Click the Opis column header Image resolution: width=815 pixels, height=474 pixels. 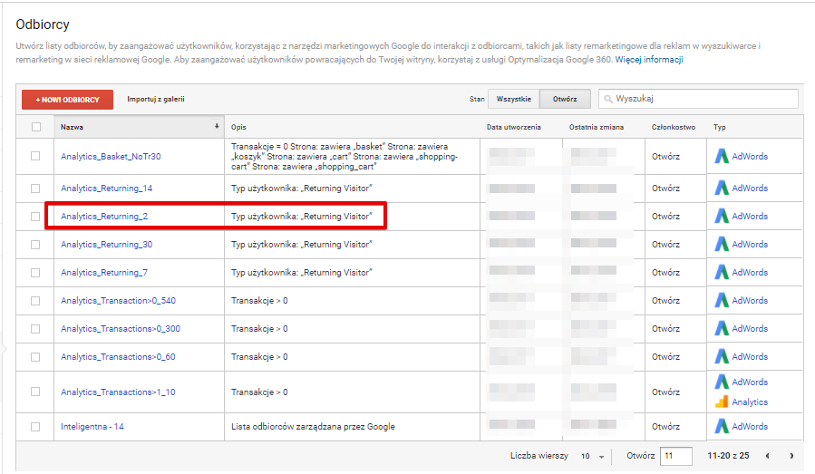pyautogui.click(x=238, y=127)
